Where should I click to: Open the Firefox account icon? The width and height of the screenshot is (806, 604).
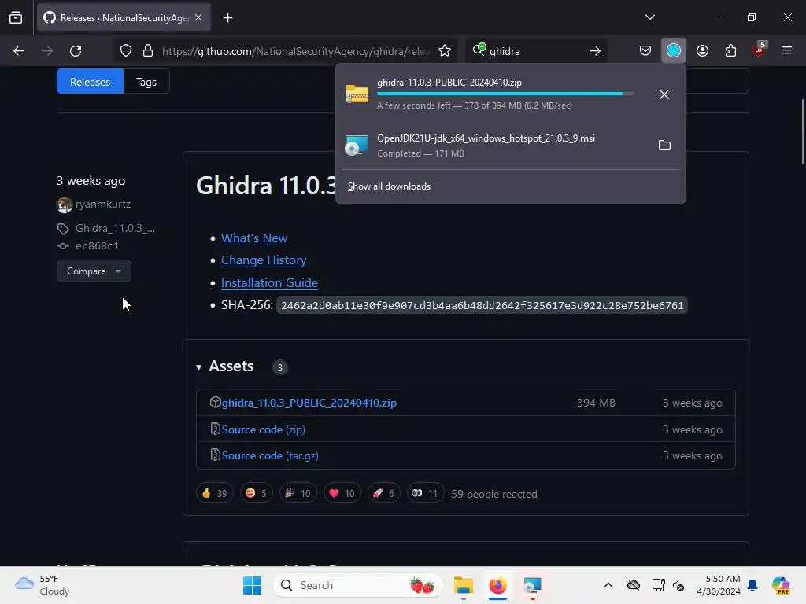(x=702, y=51)
